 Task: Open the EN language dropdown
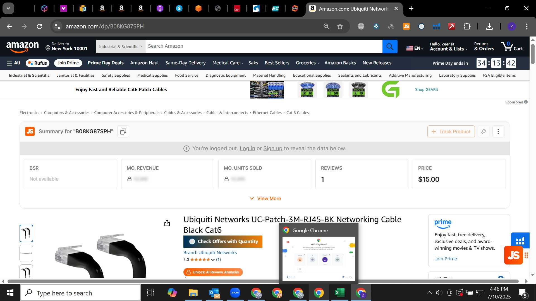coord(415,48)
